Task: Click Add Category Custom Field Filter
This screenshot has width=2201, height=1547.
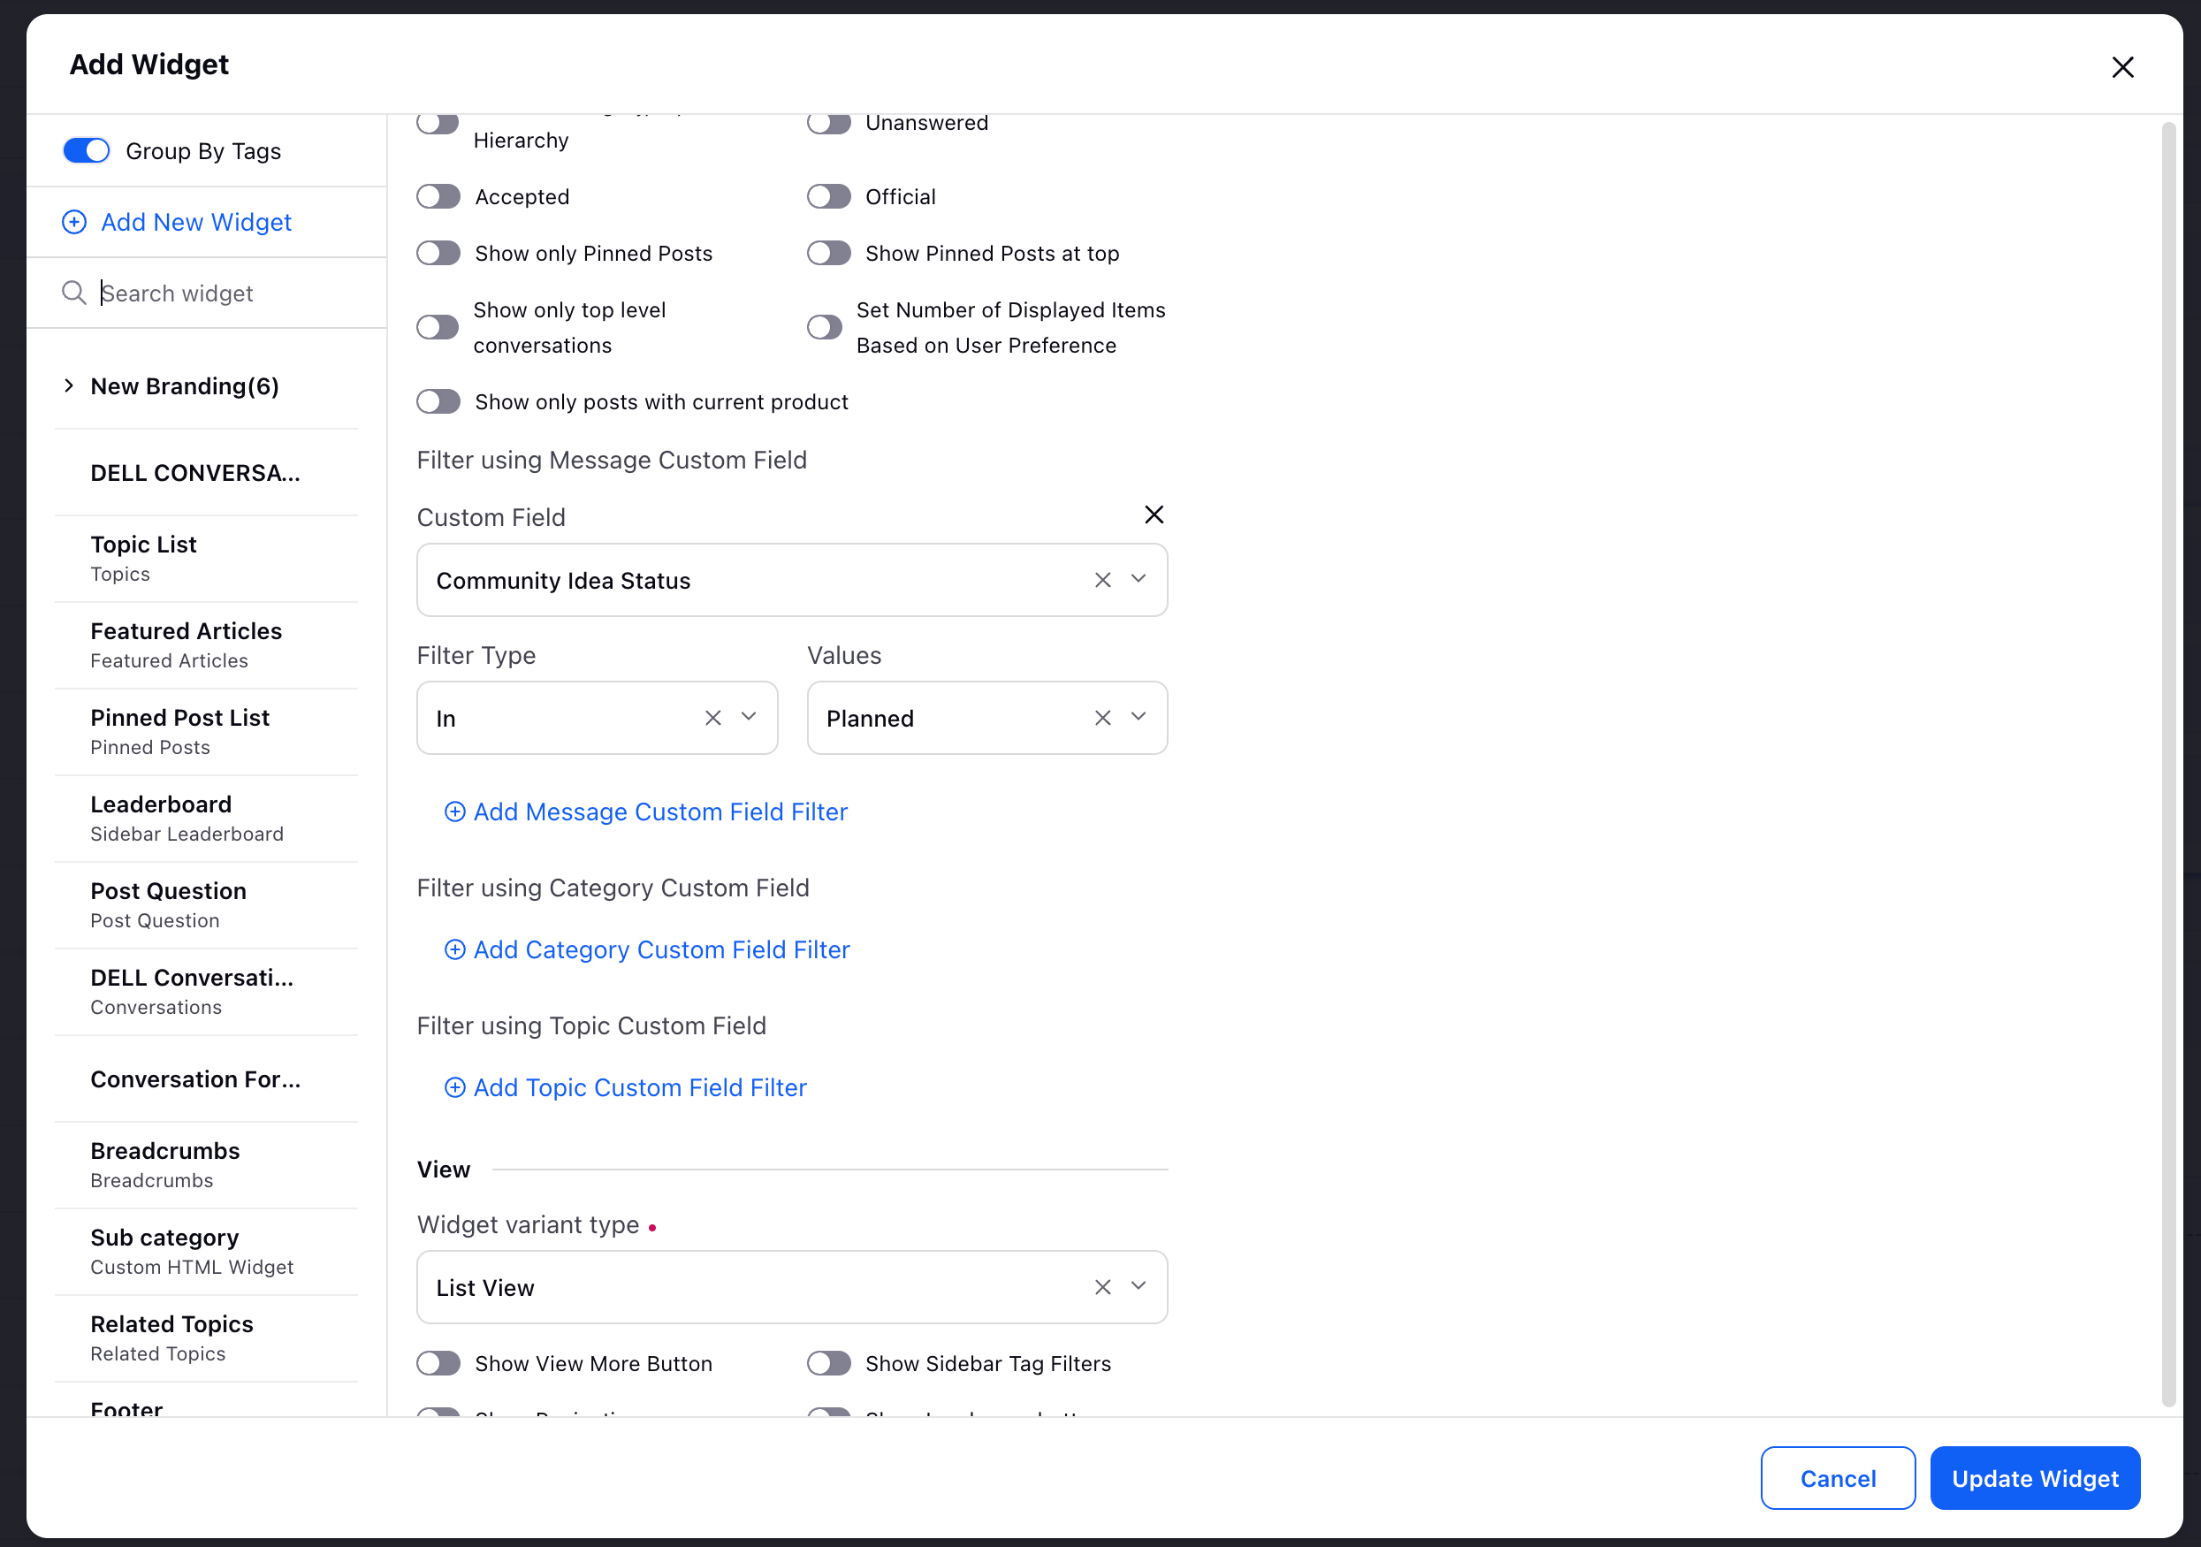Action: click(x=661, y=950)
